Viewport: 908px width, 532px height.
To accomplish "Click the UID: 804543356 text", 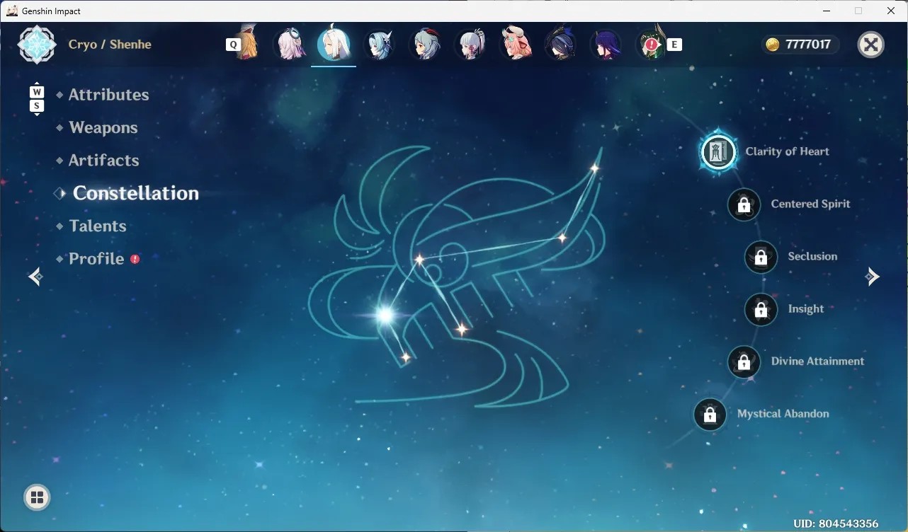I will pos(836,524).
